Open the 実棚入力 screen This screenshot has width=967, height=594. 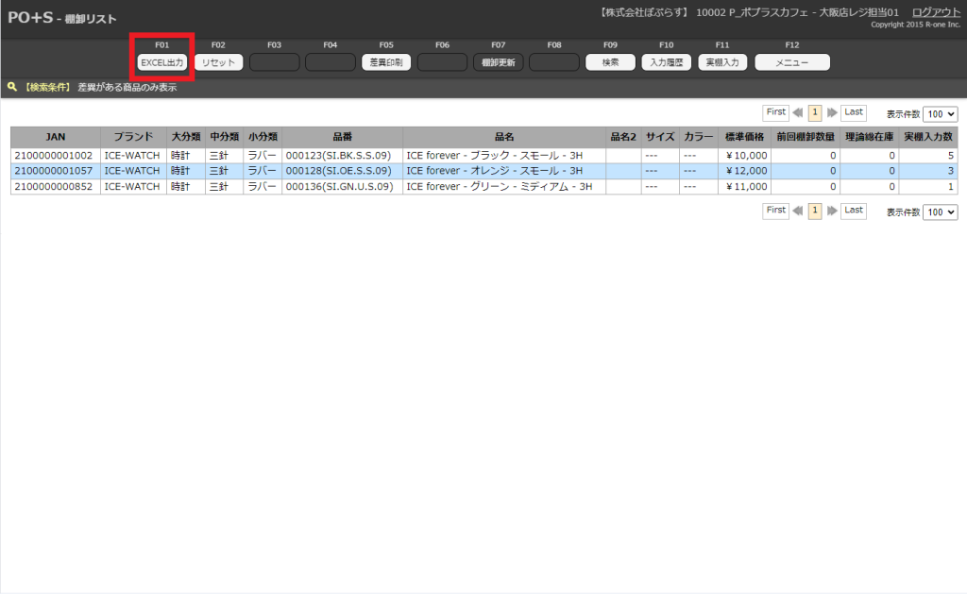click(722, 62)
